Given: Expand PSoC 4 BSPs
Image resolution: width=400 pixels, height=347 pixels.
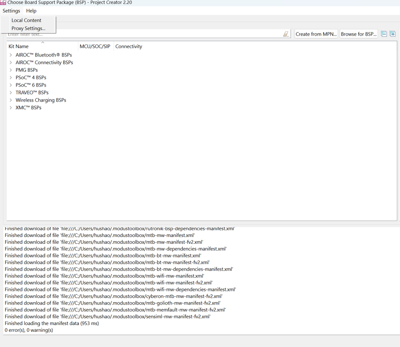Looking at the screenshot, I should click(10, 77).
